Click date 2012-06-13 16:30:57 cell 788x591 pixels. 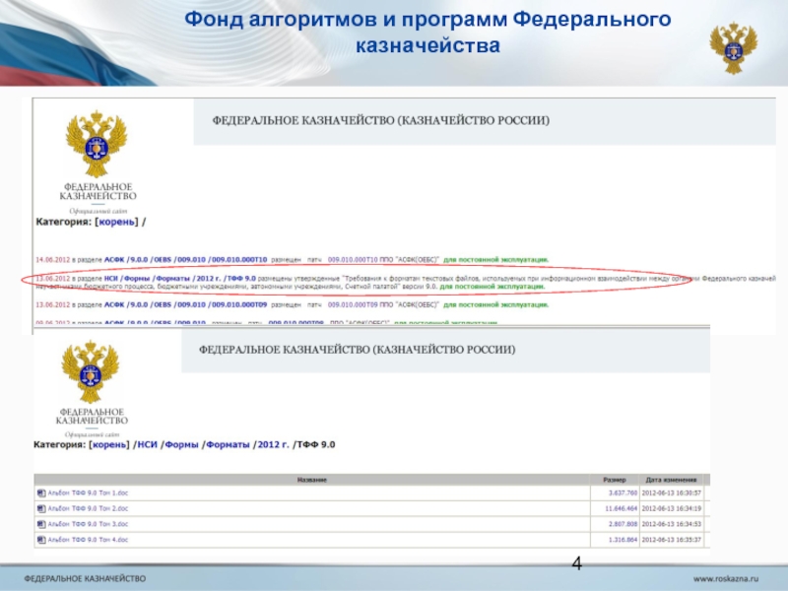(672, 493)
